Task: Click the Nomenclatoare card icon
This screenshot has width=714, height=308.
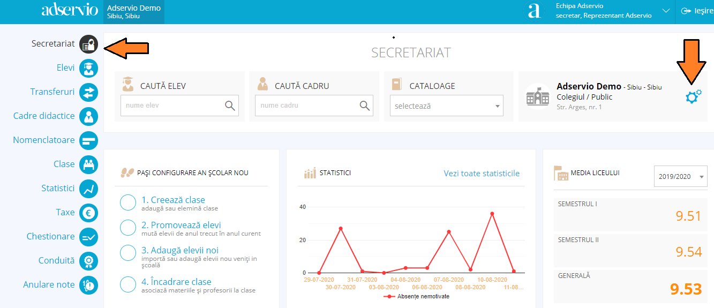Action: click(89, 141)
